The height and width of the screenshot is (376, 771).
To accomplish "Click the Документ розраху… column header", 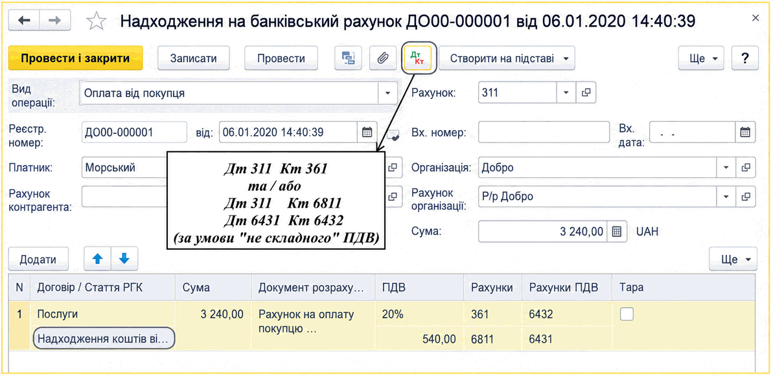I will pyautogui.click(x=313, y=288).
